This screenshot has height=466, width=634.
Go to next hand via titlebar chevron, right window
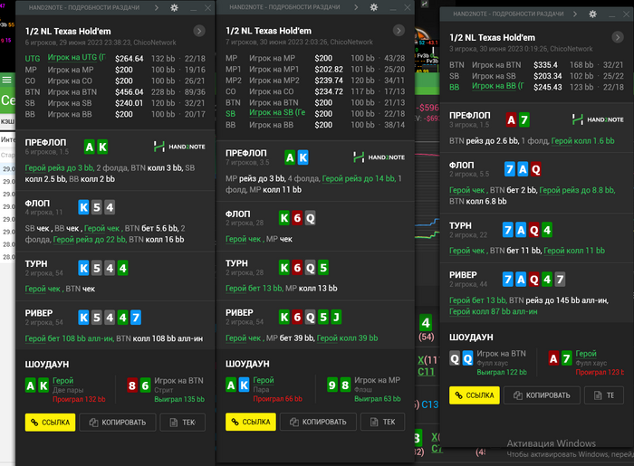pos(575,14)
